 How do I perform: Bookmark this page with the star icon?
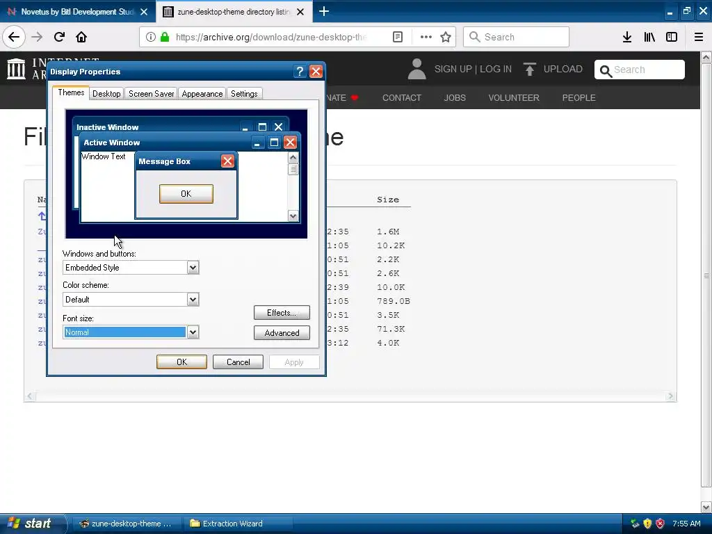[446, 37]
